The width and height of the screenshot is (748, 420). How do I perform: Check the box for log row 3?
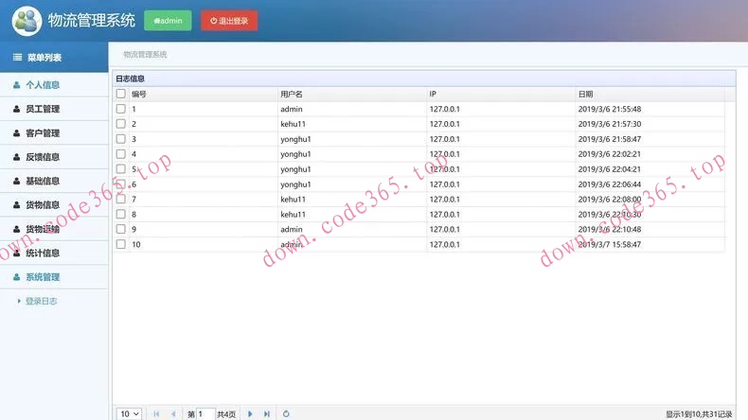tap(121, 139)
